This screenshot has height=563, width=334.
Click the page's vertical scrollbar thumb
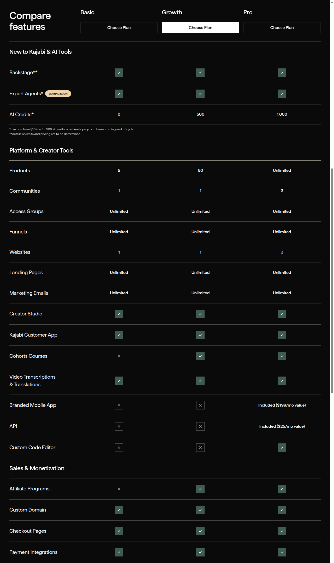[x=332, y=280]
